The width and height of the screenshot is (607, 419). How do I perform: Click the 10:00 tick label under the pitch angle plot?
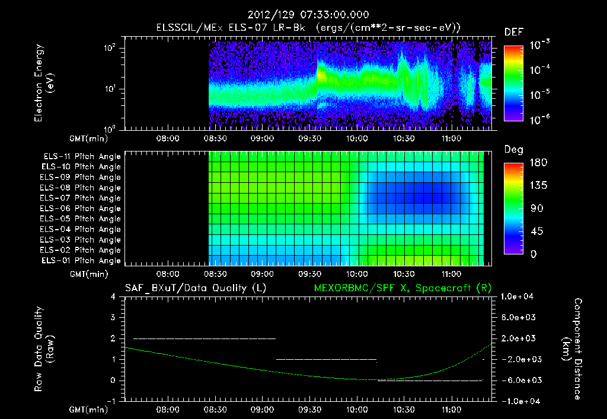tap(356, 275)
